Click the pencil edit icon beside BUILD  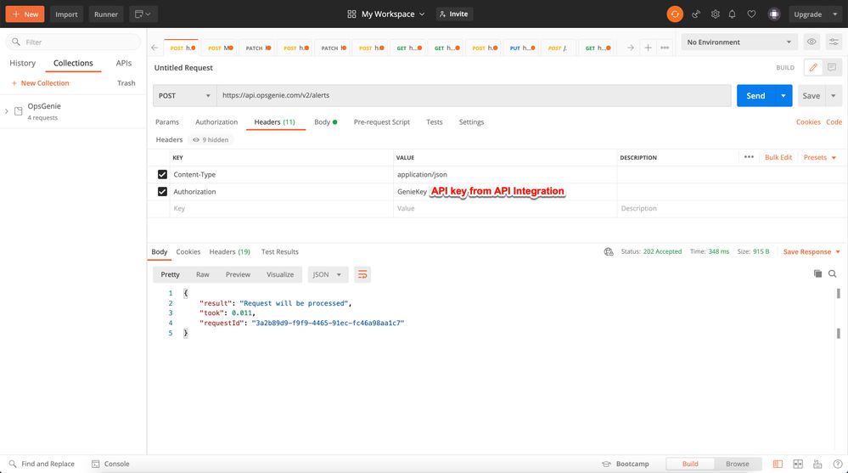coord(813,67)
